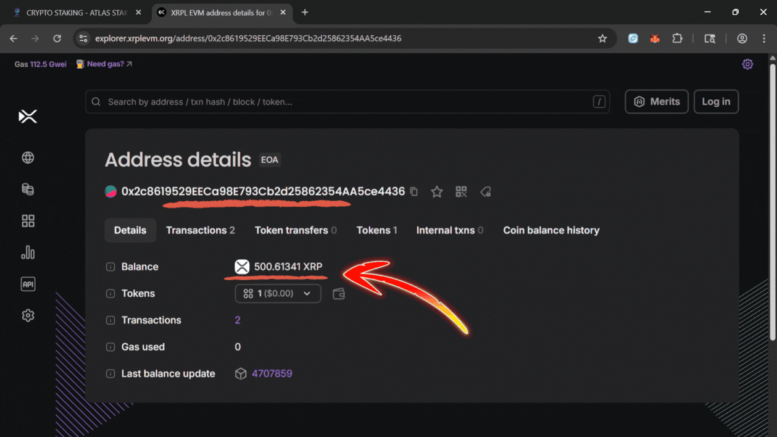Click the Blockscout explorer logo

tap(27, 116)
